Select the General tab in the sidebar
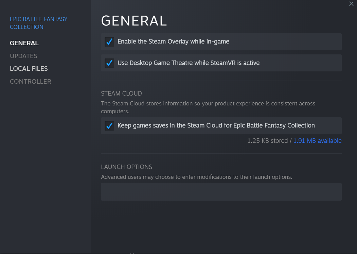This screenshot has height=254, width=357. point(24,43)
